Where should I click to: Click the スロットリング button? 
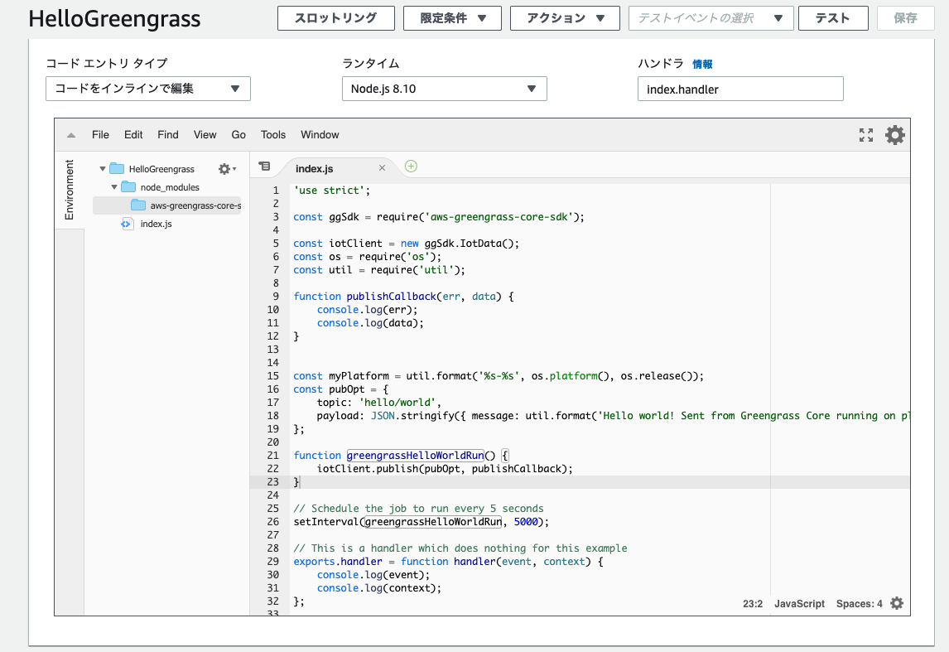[x=336, y=18]
